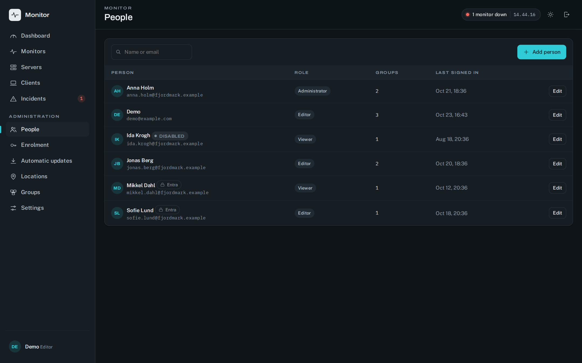Focus the Name or email search field

[151, 52]
